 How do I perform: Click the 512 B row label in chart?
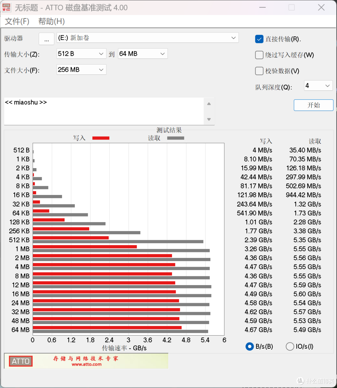coord(22,150)
